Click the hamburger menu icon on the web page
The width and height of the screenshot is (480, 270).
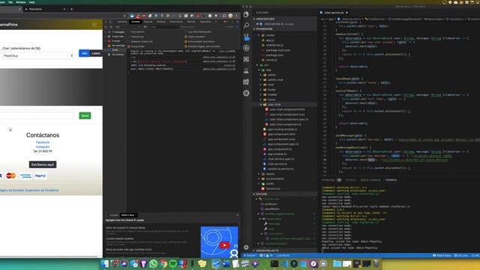click(x=94, y=25)
